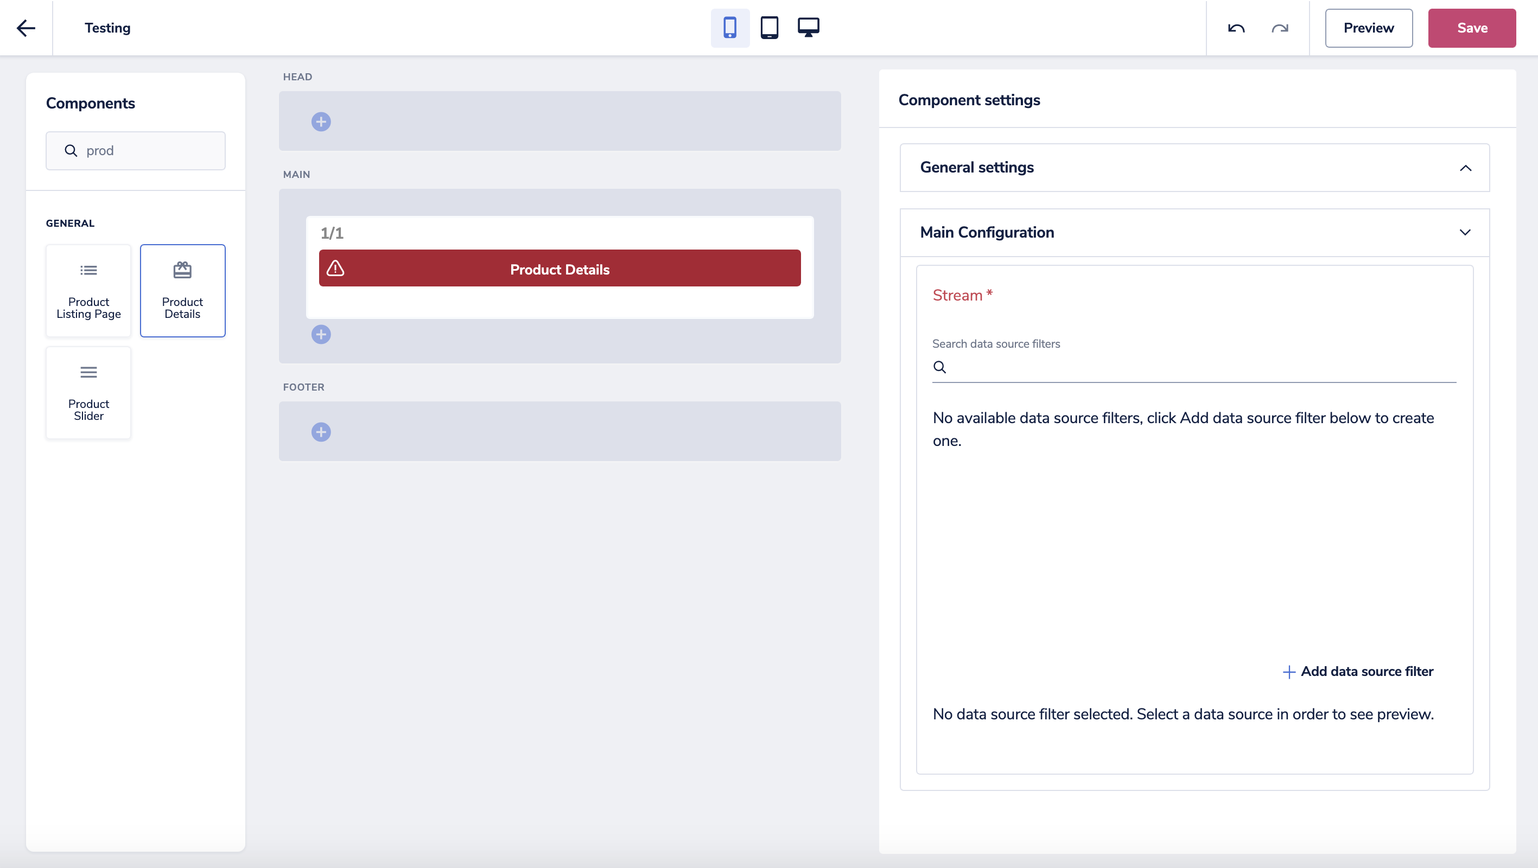Add component to HEAD section
Screen dimensions: 1538x868
tap(321, 122)
